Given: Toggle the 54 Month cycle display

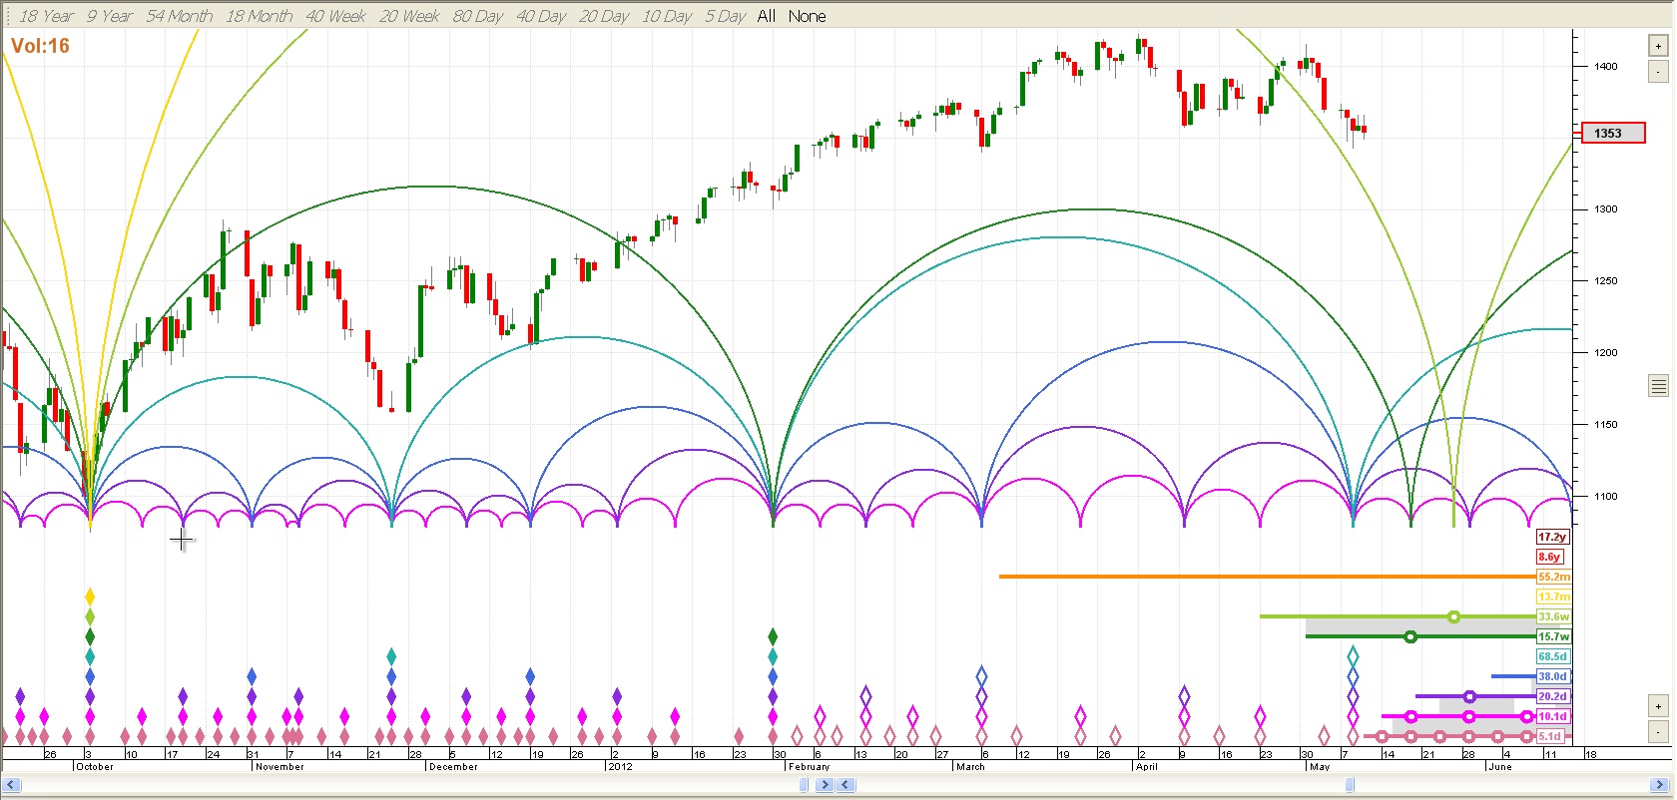Looking at the screenshot, I should [179, 16].
